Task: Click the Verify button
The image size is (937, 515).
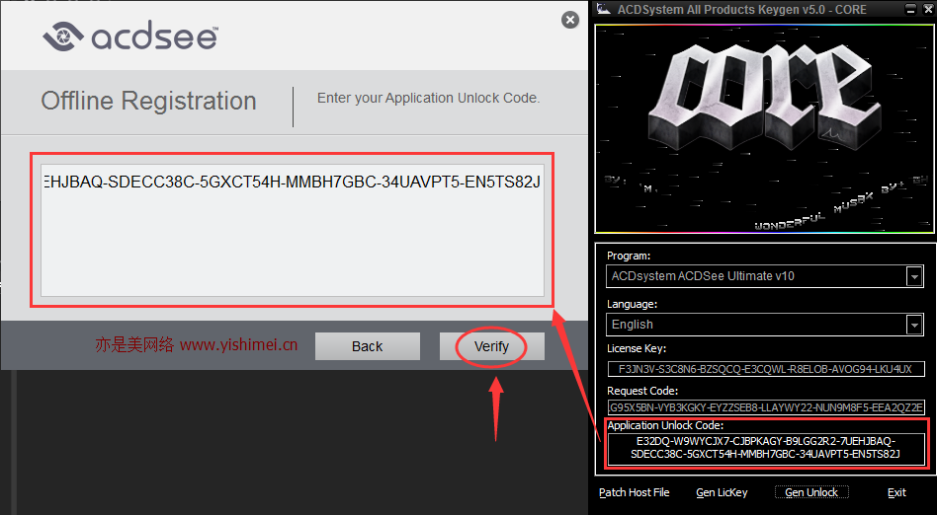Action: pos(491,346)
